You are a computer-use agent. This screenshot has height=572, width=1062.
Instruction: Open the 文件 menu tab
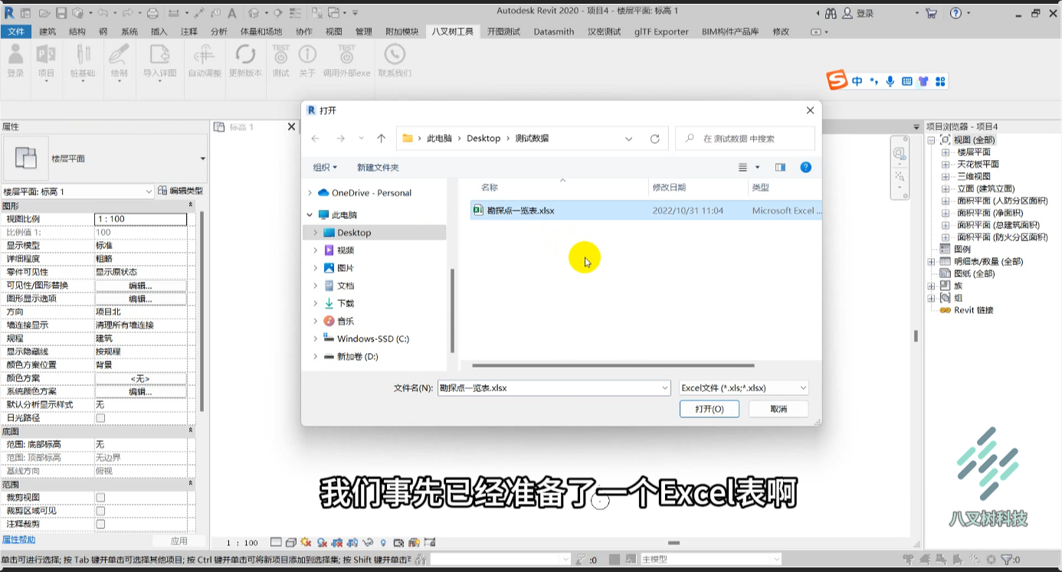(x=16, y=31)
